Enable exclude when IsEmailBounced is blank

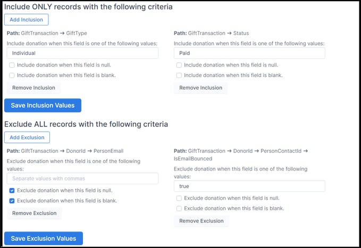pyautogui.click(x=179, y=208)
